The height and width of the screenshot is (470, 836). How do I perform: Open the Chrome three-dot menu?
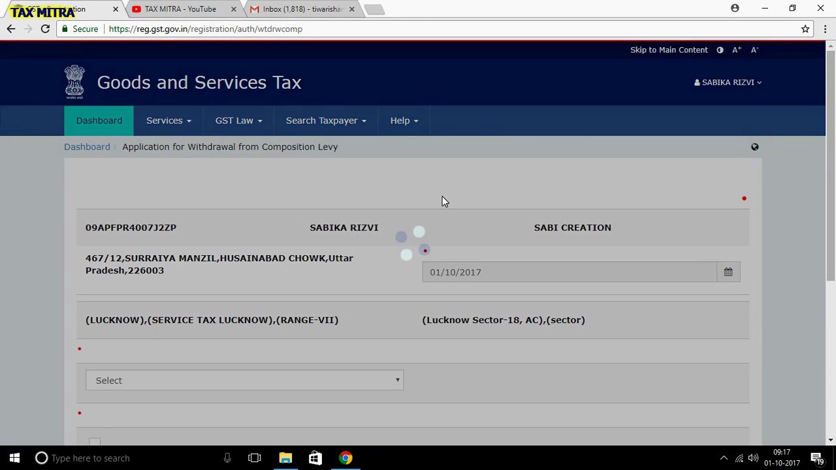pyautogui.click(x=825, y=29)
